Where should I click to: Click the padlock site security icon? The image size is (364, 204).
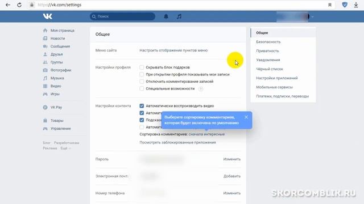pos(32,5)
